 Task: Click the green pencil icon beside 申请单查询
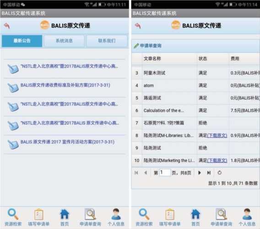tap(136, 46)
